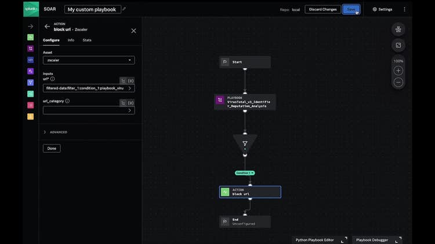Expand the Python Playbook Editor panel
Image resolution: width=435 pixels, height=244 pixels.
click(344, 239)
